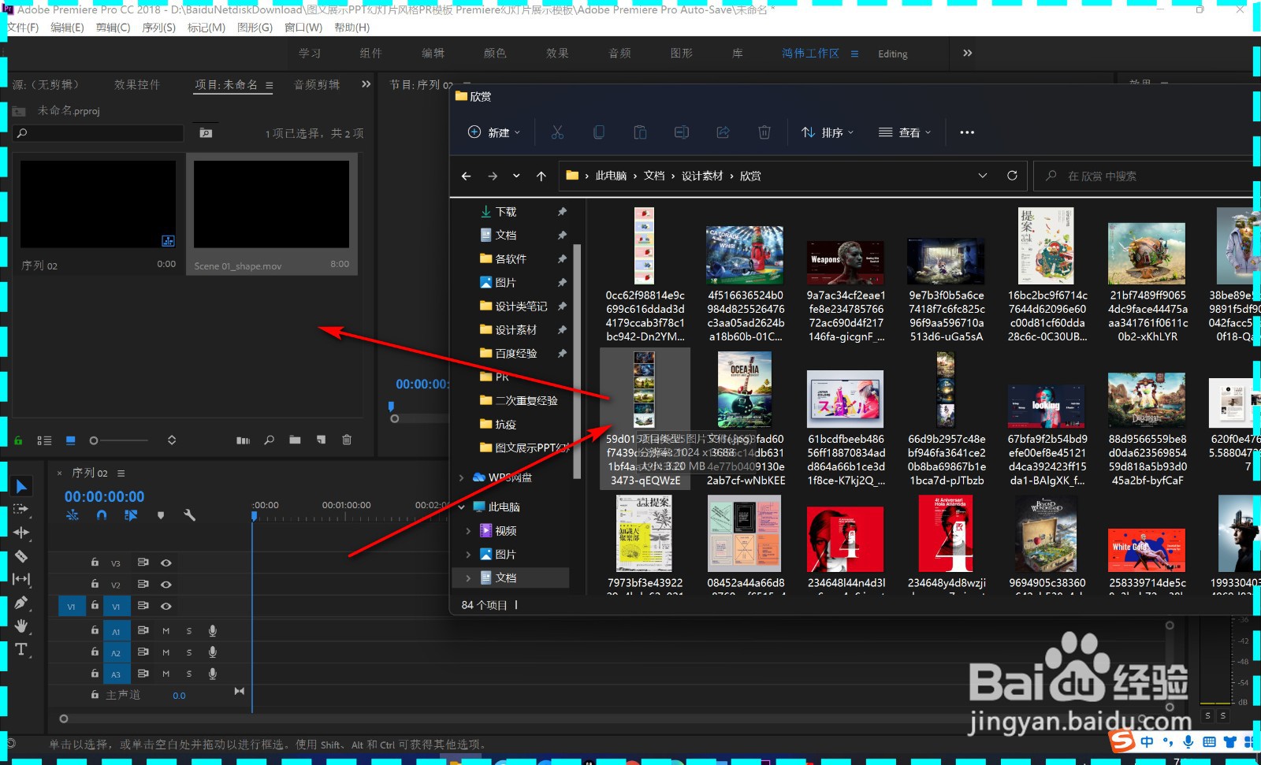Select the Ripple Edit tool
1261x765 pixels.
pos(21,533)
